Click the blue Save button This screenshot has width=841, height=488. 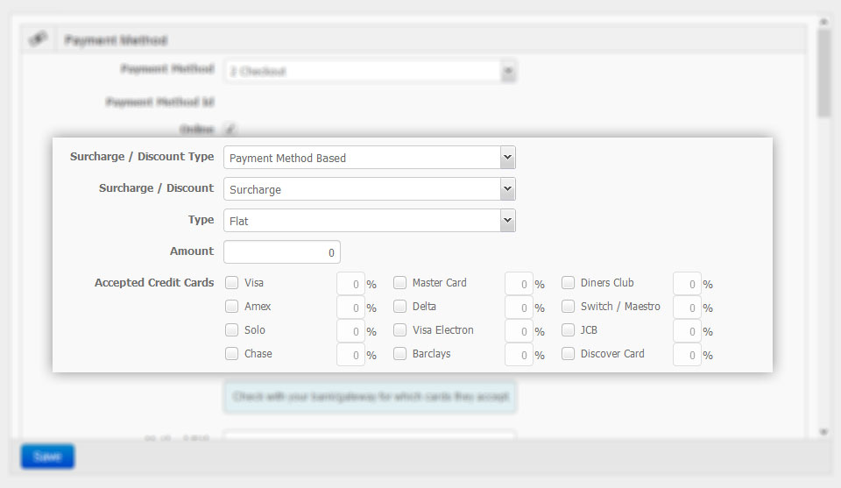pyautogui.click(x=47, y=456)
